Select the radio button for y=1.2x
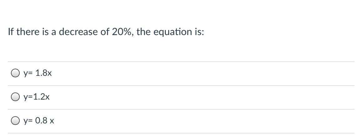The image size is (361, 135). click(x=15, y=97)
